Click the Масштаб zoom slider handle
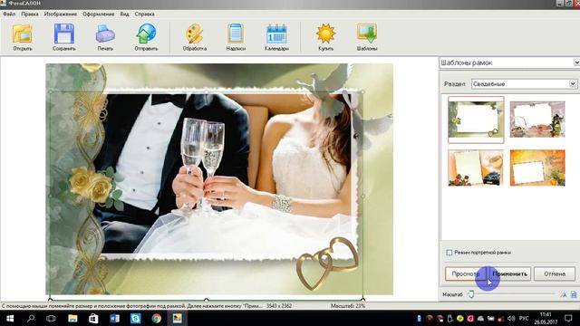 point(471,294)
